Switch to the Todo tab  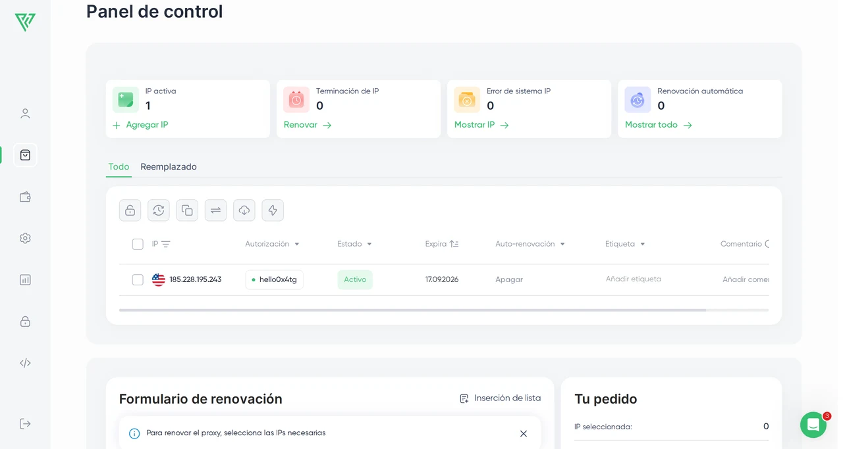119,167
